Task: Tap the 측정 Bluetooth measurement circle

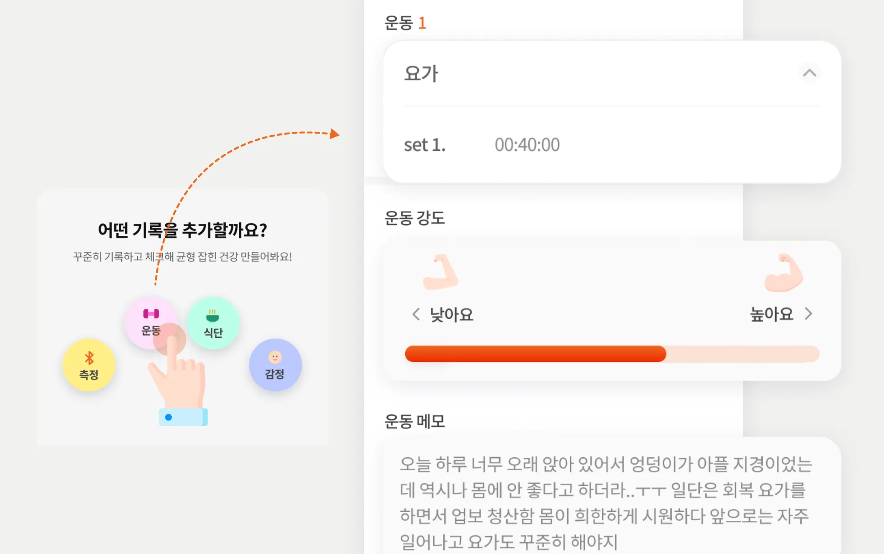Action: coord(89,365)
